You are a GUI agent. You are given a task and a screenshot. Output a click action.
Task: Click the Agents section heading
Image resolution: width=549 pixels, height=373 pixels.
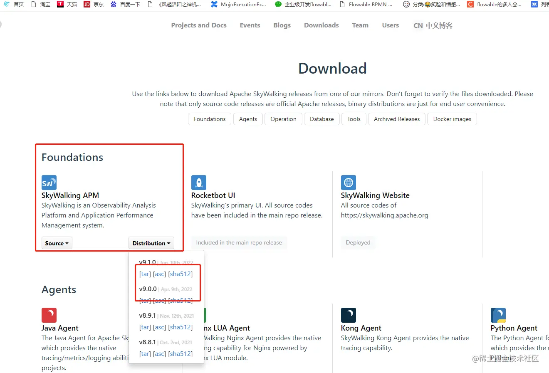pyautogui.click(x=59, y=289)
